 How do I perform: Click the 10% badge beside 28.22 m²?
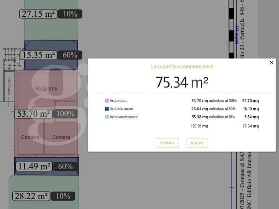pyautogui.click(x=63, y=196)
